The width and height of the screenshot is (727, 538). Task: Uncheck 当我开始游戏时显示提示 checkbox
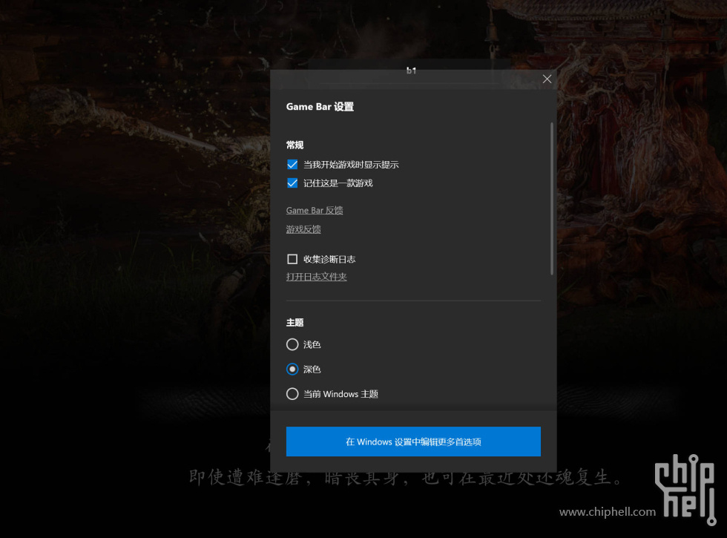click(x=292, y=165)
